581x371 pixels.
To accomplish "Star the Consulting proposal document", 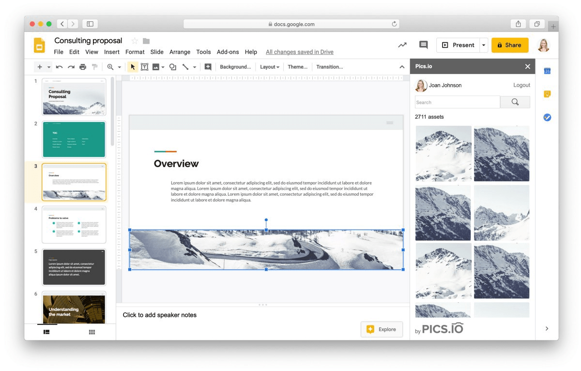I will tap(135, 41).
